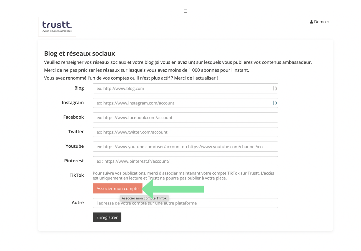Focus the Youtube URL input field
Image resolution: width=361 pixels, height=251 pixels.
point(185,147)
